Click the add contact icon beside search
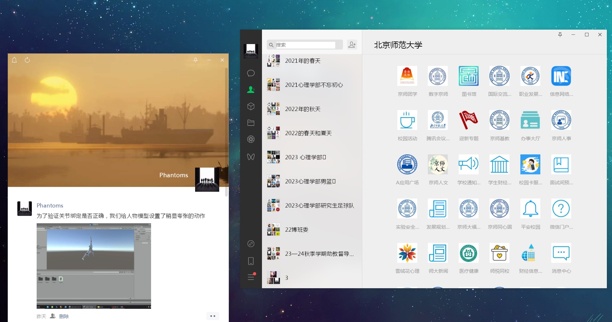The width and height of the screenshot is (612, 322). pos(352,45)
